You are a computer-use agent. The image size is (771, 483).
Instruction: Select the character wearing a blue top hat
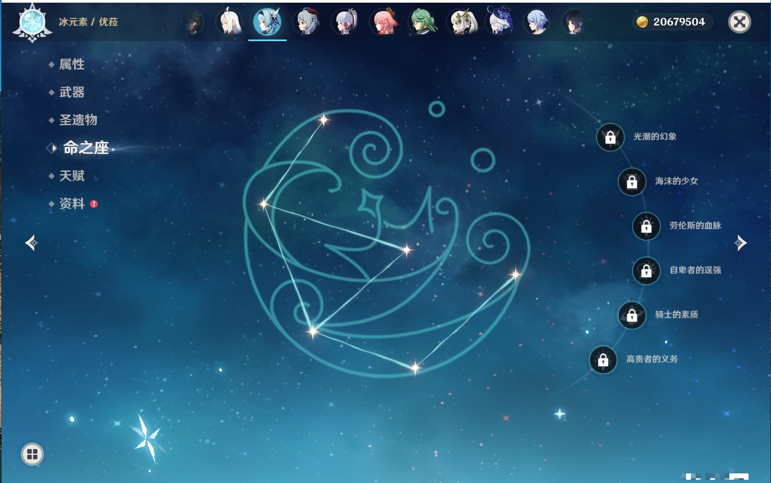(x=499, y=21)
